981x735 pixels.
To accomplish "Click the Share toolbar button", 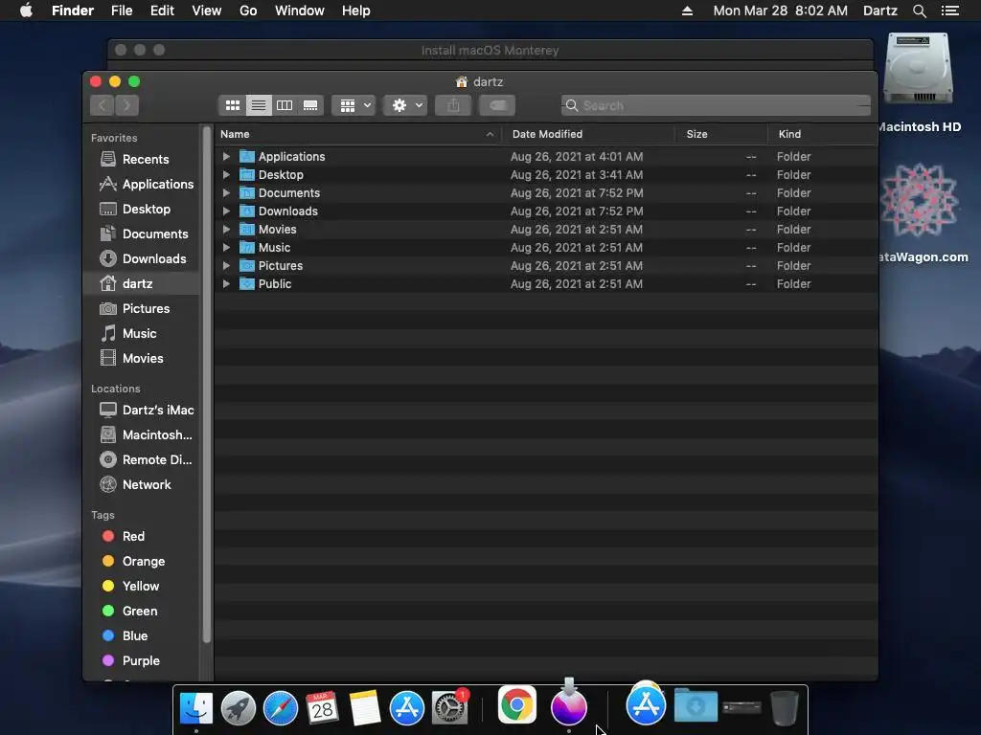I will coord(453,105).
